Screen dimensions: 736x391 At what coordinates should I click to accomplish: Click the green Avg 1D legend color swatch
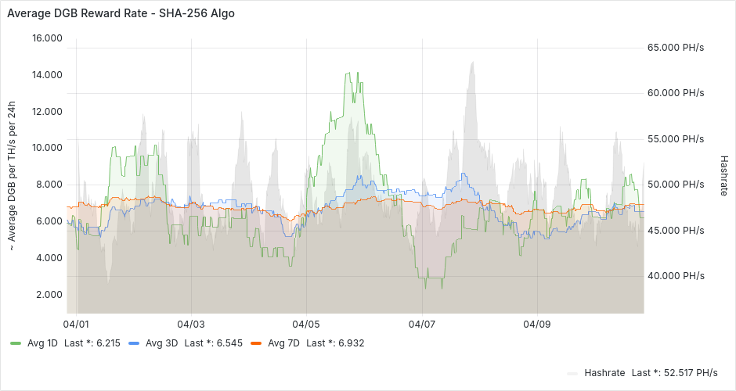[16, 343]
